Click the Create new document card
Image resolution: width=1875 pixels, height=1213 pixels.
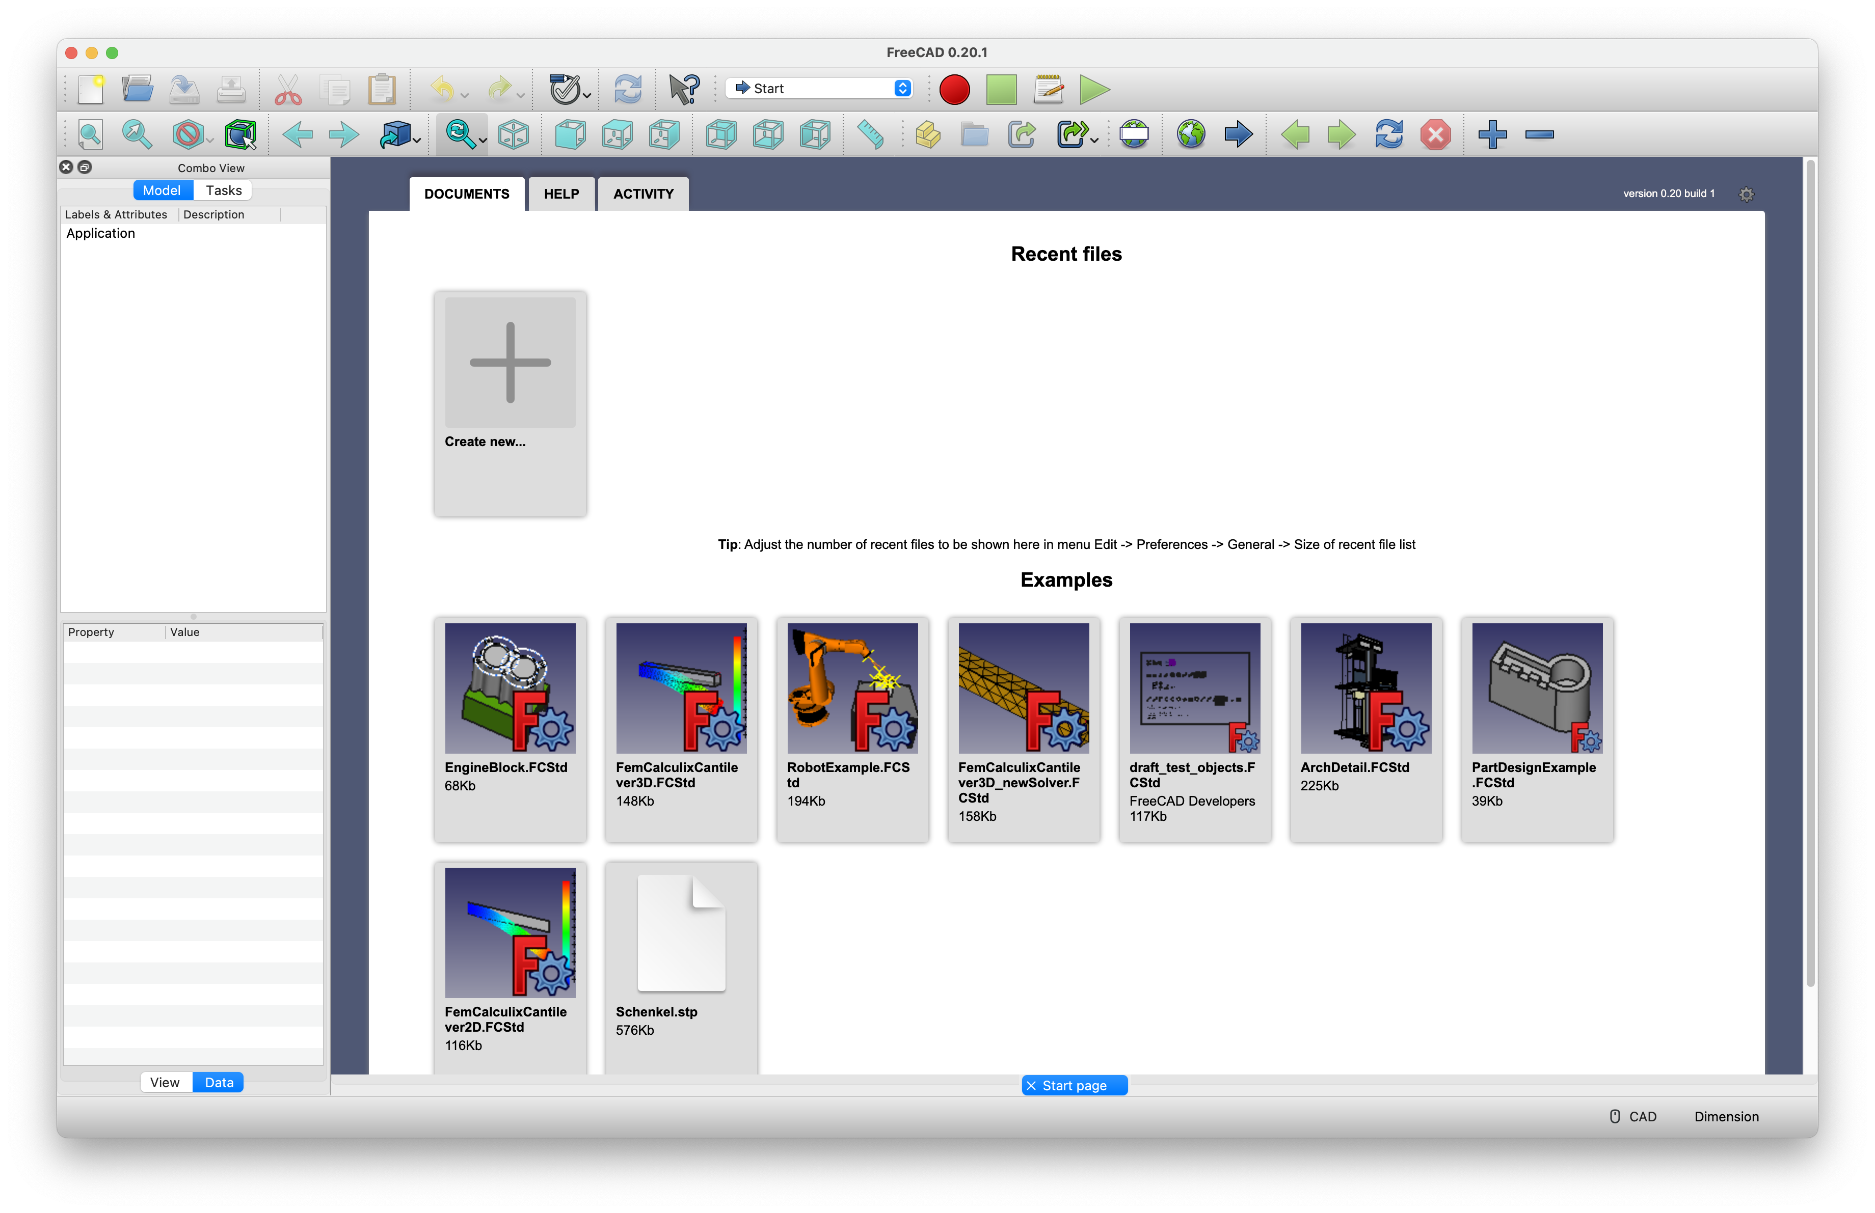[x=510, y=362]
